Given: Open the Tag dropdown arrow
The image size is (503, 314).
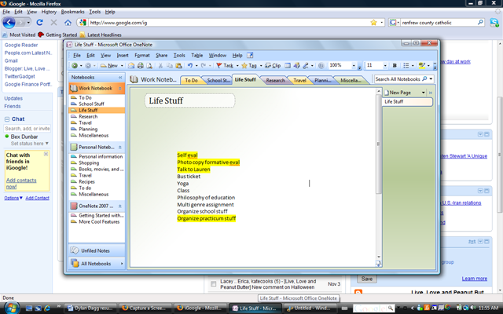Looking at the screenshot, I should 261,65.
